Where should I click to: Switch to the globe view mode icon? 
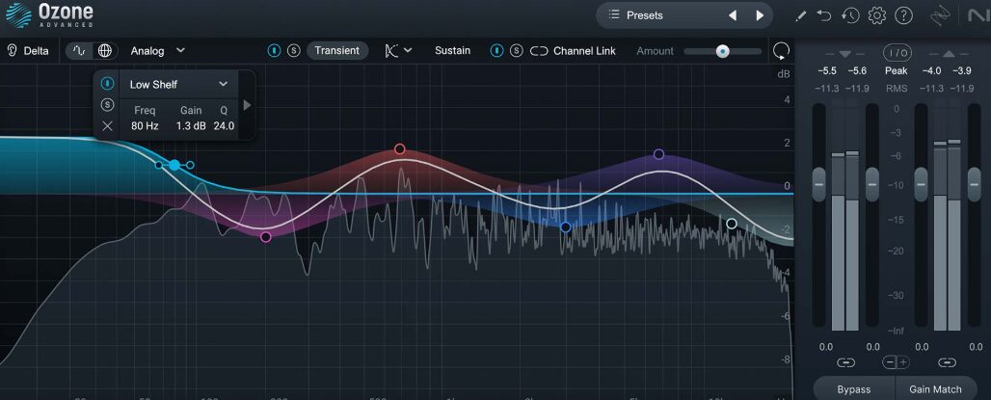click(104, 50)
